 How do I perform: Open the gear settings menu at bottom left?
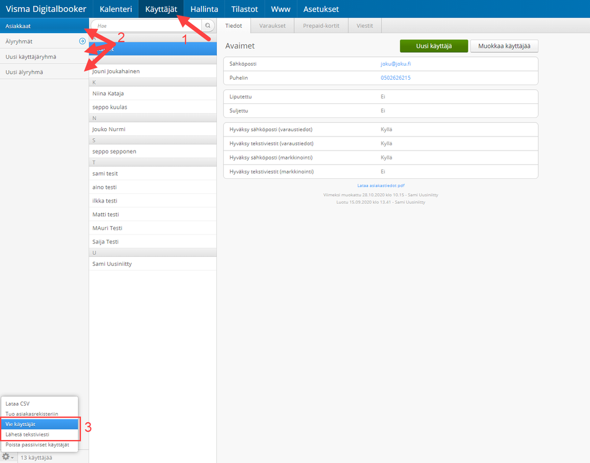pos(8,457)
